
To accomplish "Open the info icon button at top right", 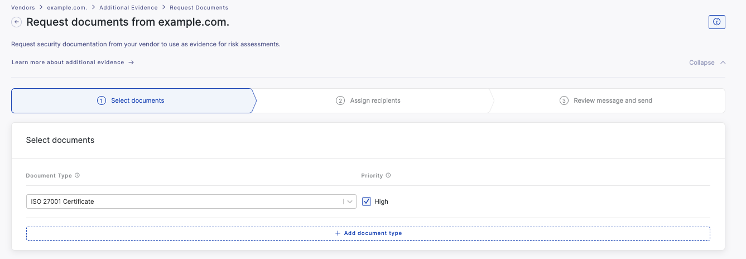I will [x=716, y=22].
